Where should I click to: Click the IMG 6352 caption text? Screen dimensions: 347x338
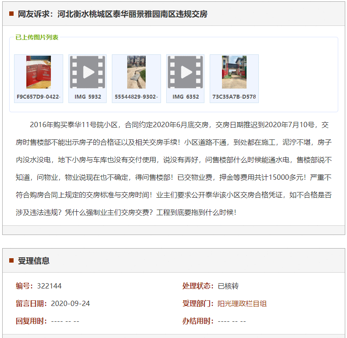(x=185, y=96)
